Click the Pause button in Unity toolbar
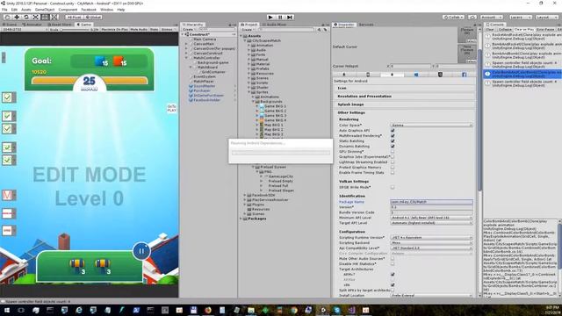The height and width of the screenshot is (316, 562). tap(280, 17)
